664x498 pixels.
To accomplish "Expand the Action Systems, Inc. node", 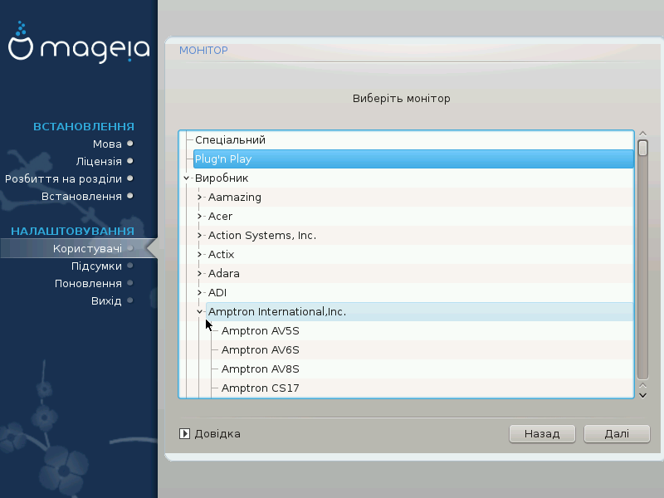I will coord(199,236).
